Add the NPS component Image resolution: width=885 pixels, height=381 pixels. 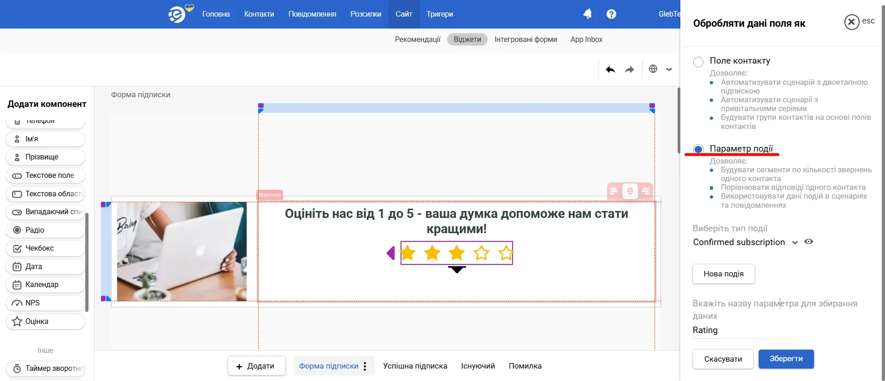pyautogui.click(x=45, y=303)
